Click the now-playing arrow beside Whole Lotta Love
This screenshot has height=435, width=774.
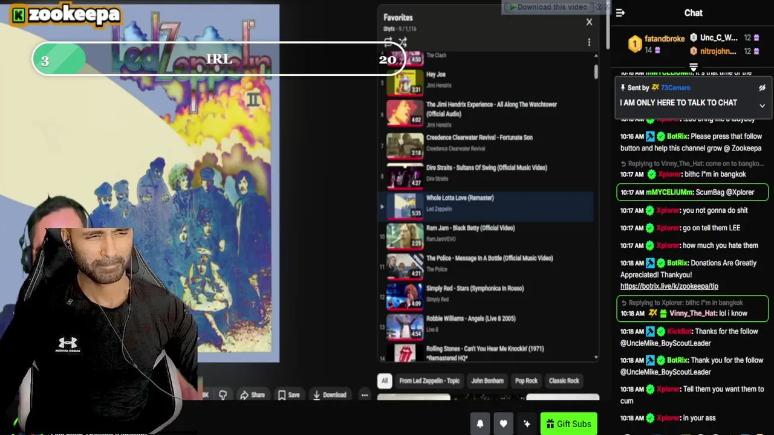click(382, 207)
